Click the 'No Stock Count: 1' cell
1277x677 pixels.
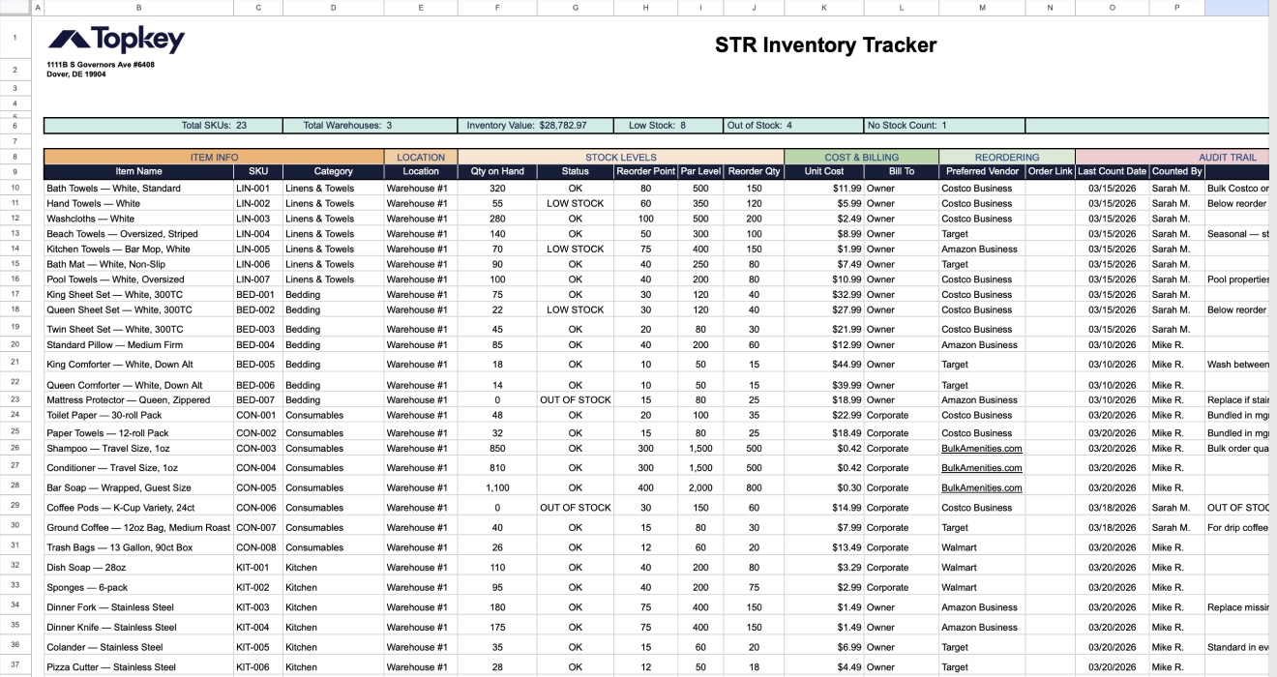point(944,126)
